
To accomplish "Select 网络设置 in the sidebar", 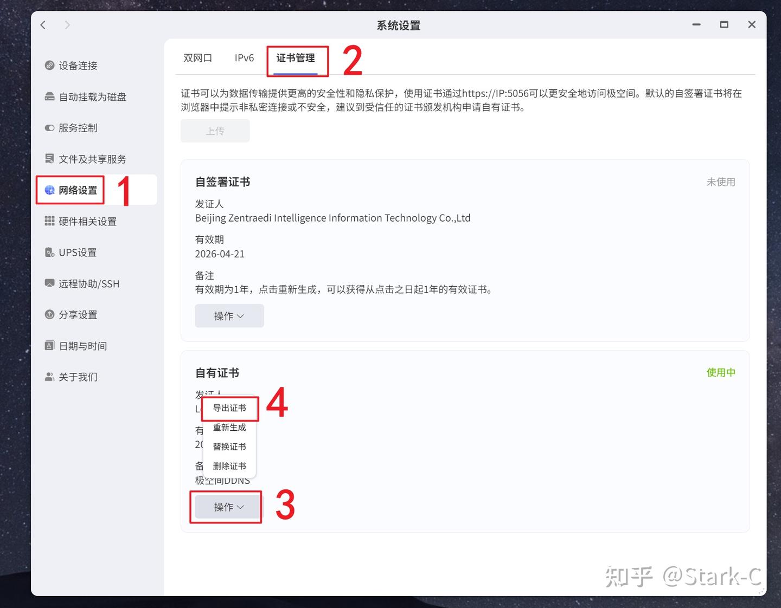I will [78, 190].
